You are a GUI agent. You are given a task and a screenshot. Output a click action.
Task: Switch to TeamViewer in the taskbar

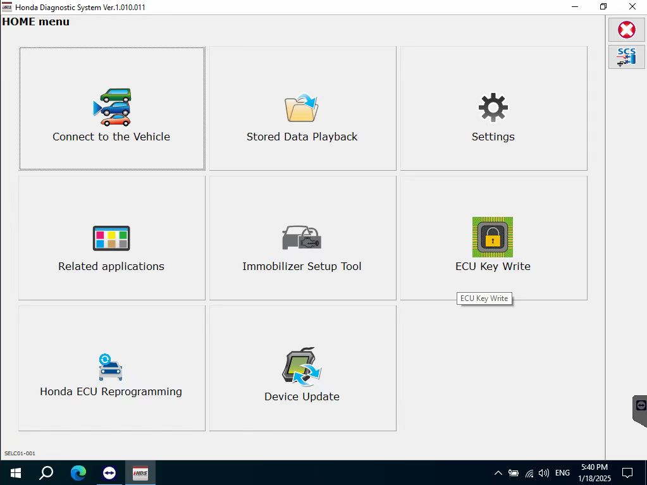[x=109, y=472]
